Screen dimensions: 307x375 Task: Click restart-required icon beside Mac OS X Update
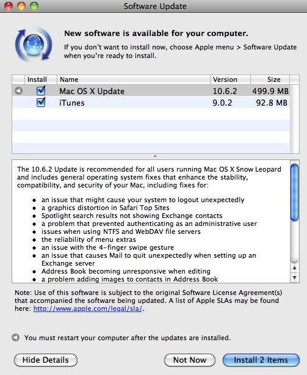point(18,91)
